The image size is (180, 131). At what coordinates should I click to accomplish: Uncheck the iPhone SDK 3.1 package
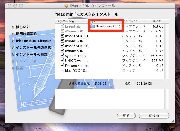click(62, 36)
